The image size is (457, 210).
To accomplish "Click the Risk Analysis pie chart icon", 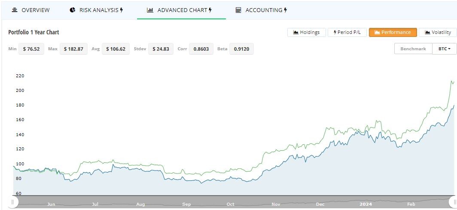I will click(x=72, y=10).
